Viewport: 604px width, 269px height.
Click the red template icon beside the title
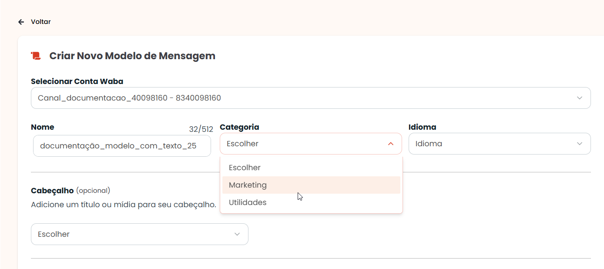(36, 56)
